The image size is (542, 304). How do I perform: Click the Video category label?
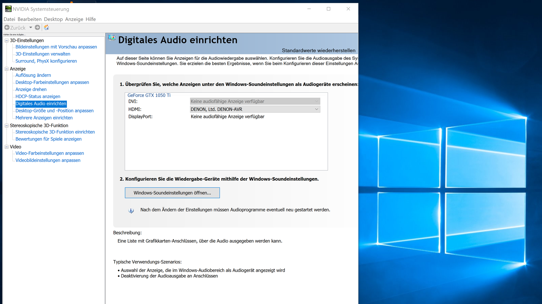tap(16, 147)
